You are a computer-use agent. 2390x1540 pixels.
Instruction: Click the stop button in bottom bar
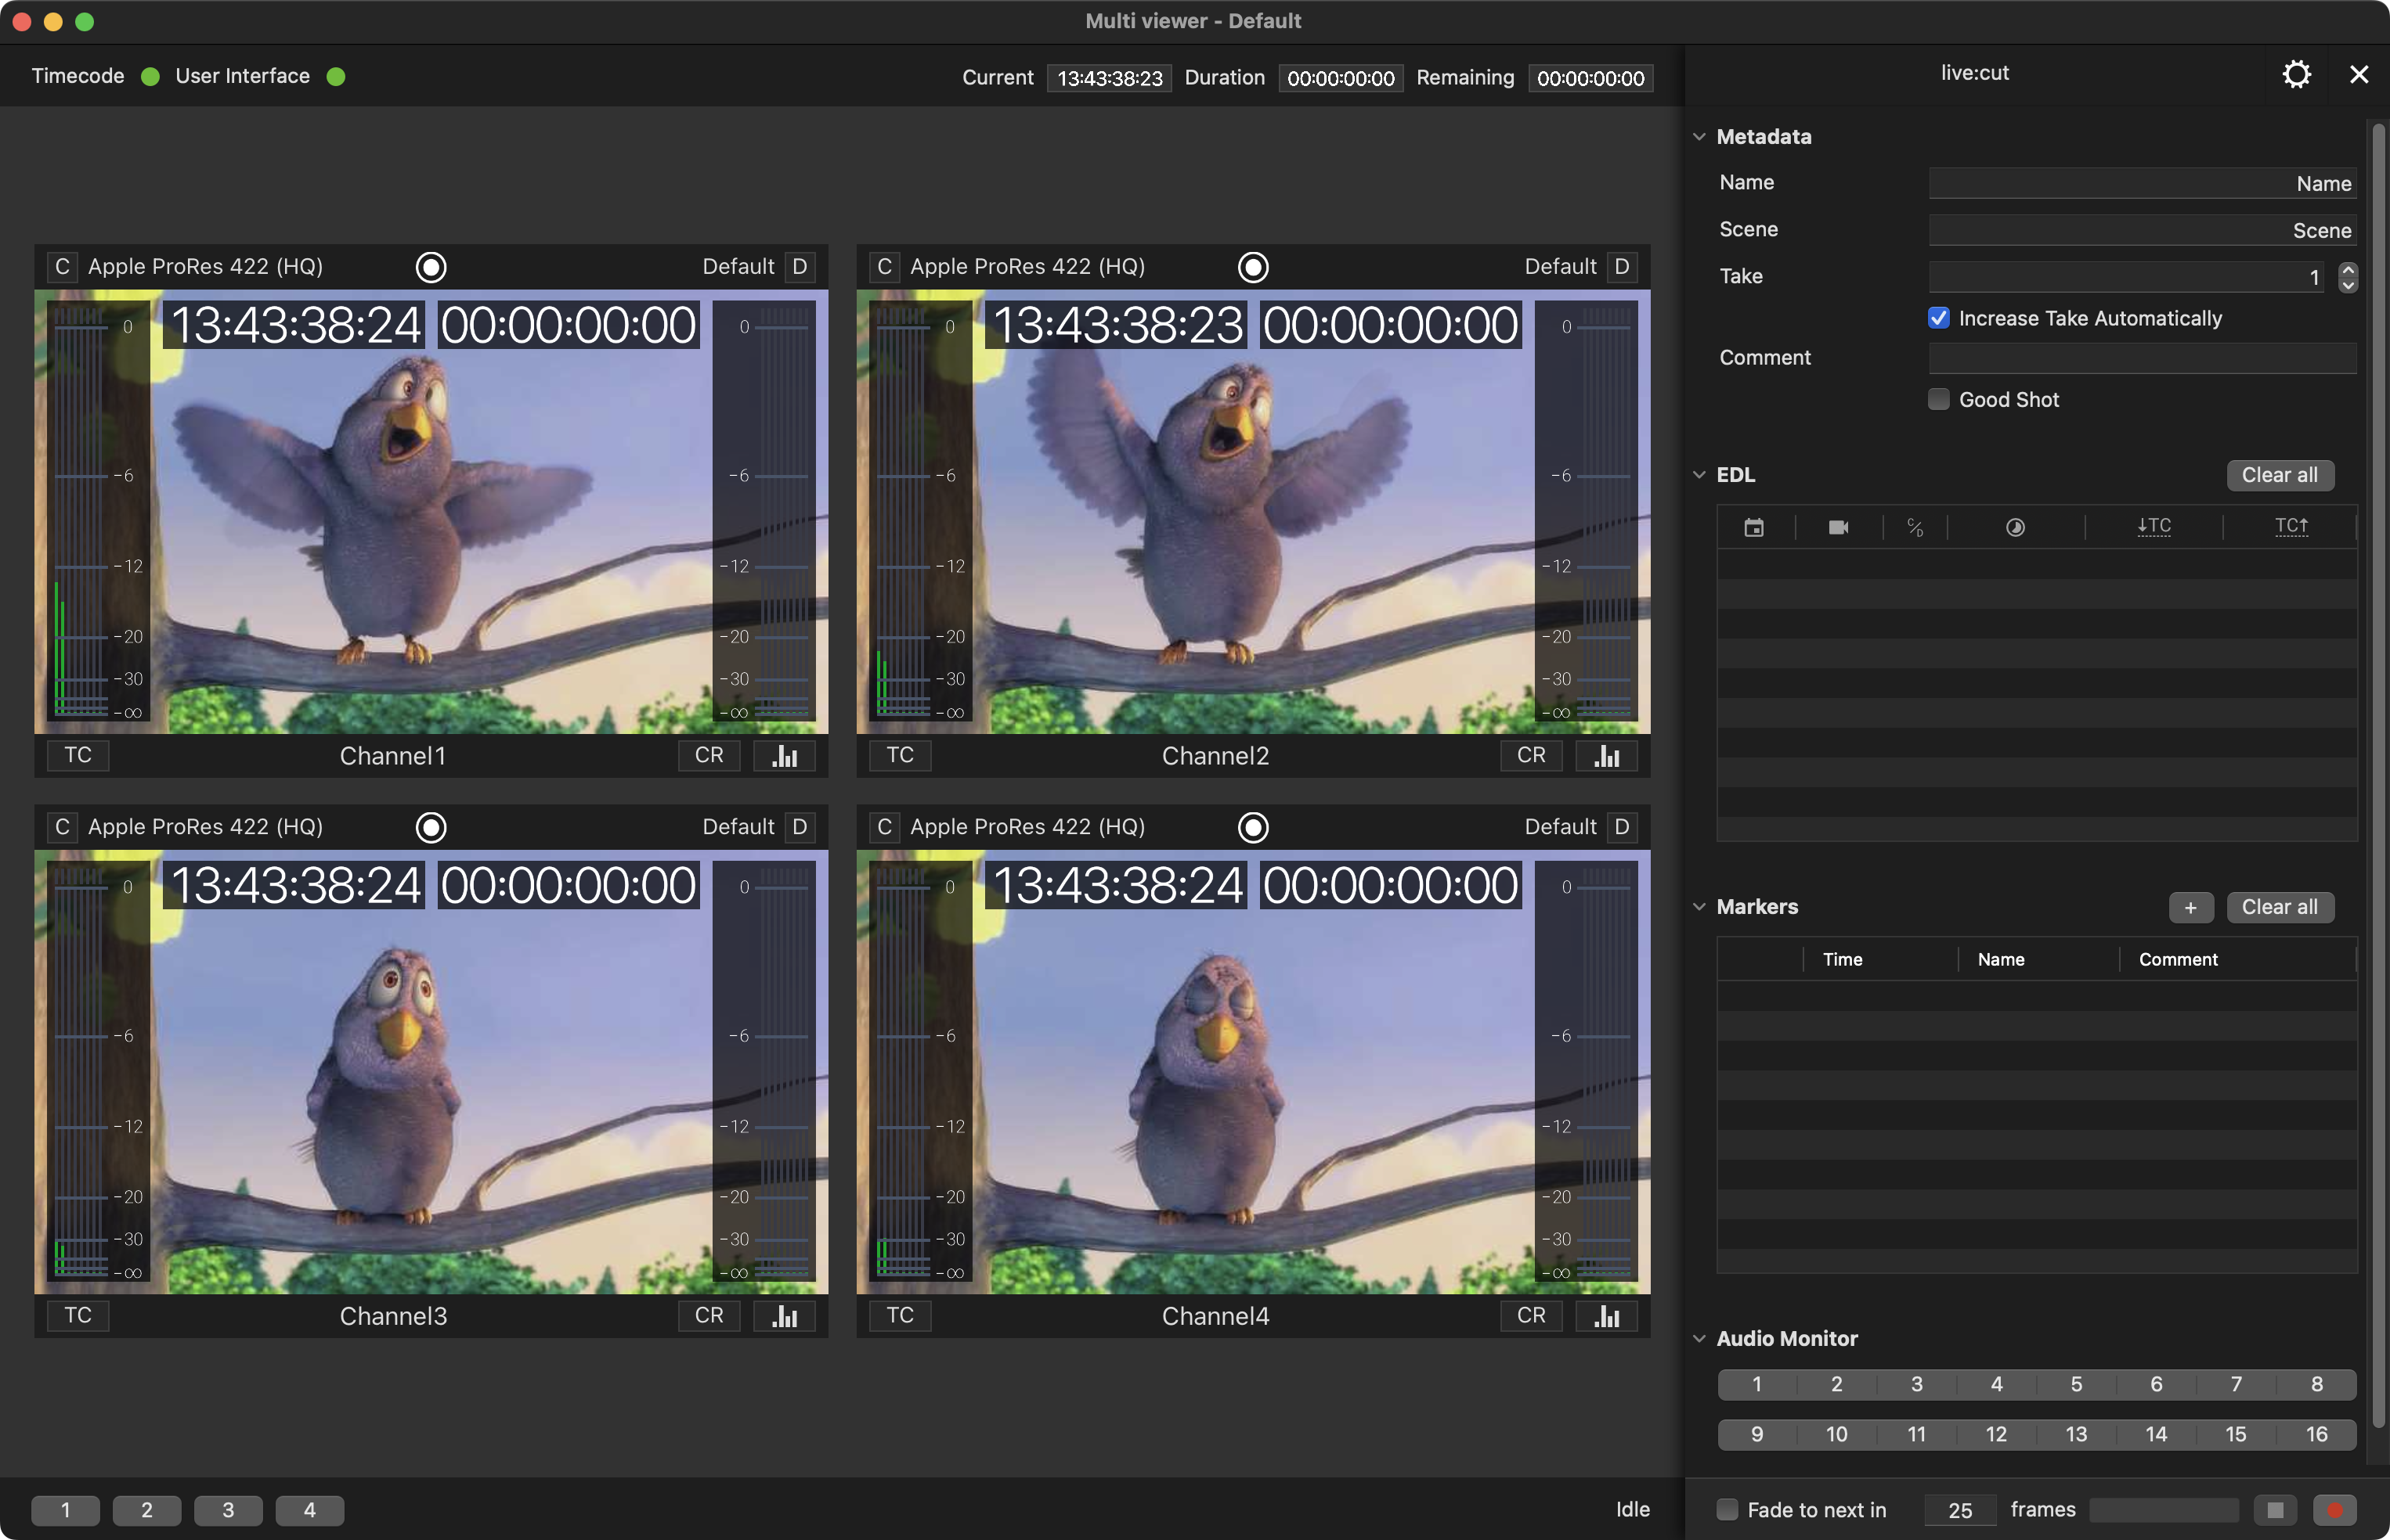(x=2275, y=1510)
